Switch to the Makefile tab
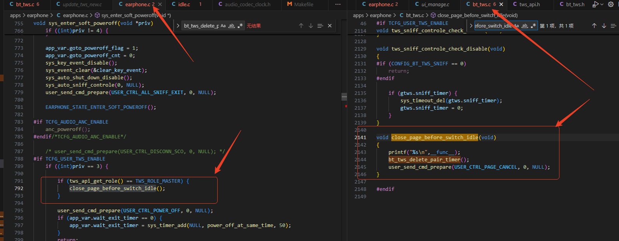 304,4
